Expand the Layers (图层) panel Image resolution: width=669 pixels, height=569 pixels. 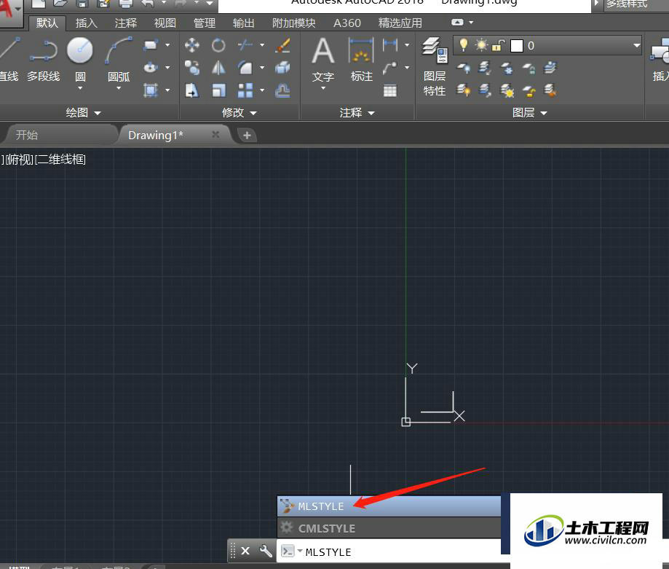[x=529, y=113]
